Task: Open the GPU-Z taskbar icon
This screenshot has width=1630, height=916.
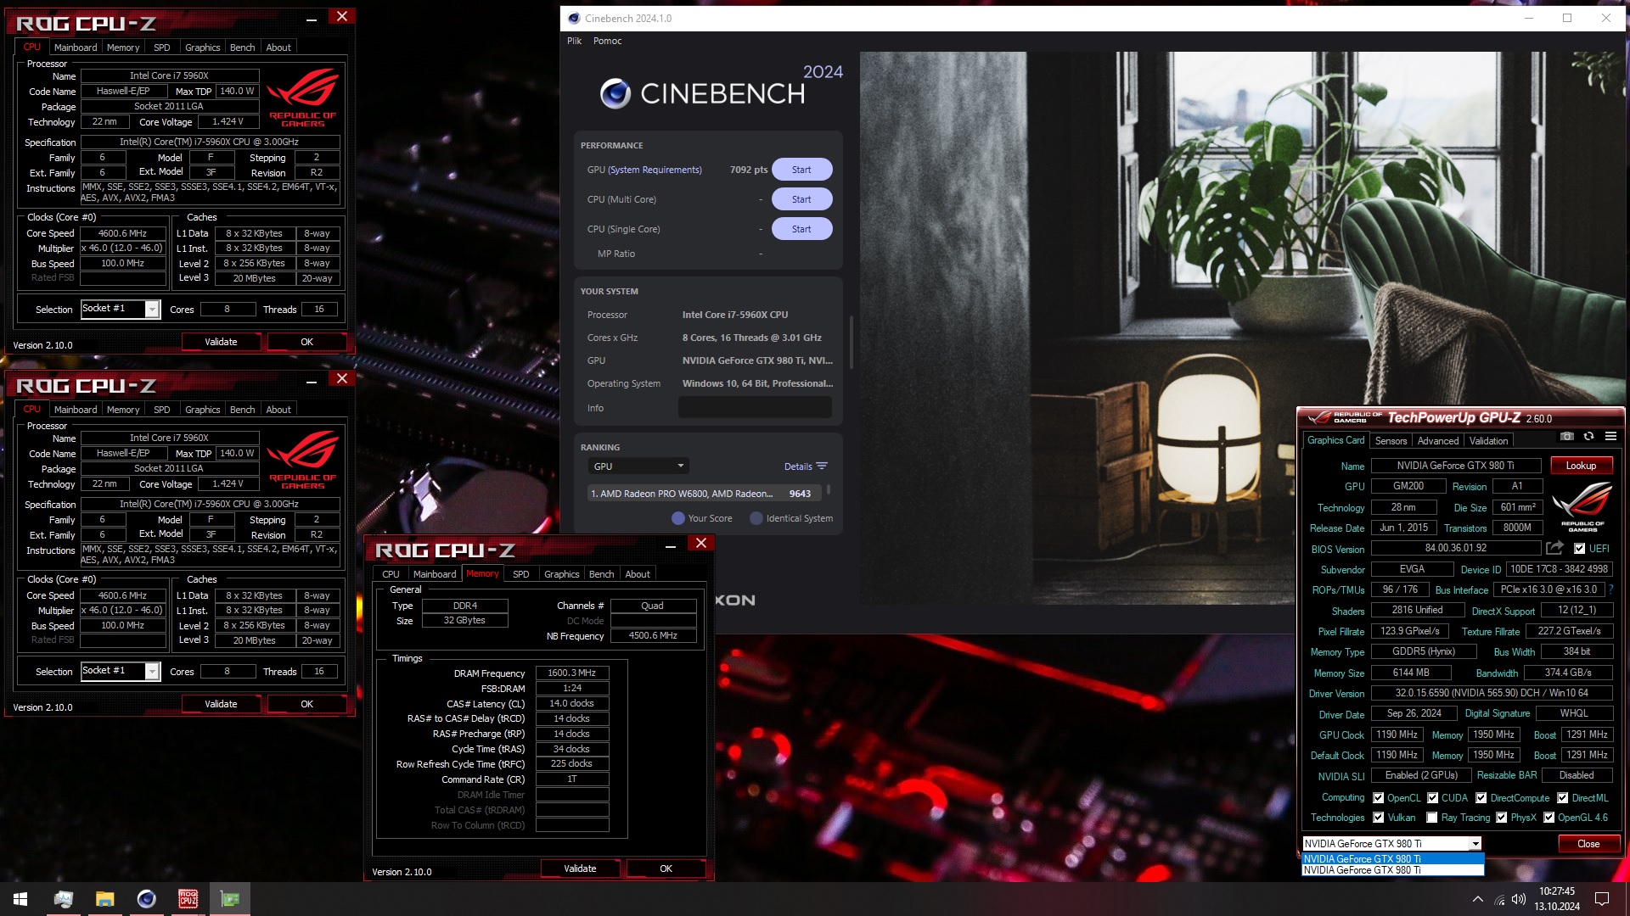Action: tap(230, 899)
